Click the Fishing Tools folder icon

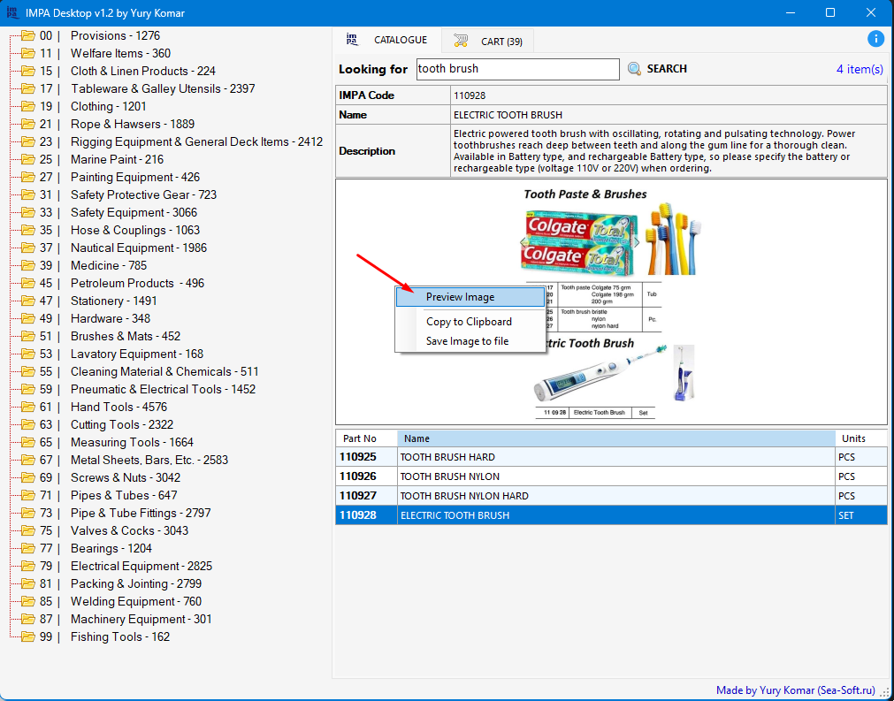27,636
